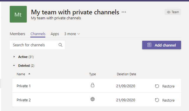The height and width of the screenshot is (111, 189).
Task: Click the restore arrow icon for Private 2
Action: click(x=157, y=100)
